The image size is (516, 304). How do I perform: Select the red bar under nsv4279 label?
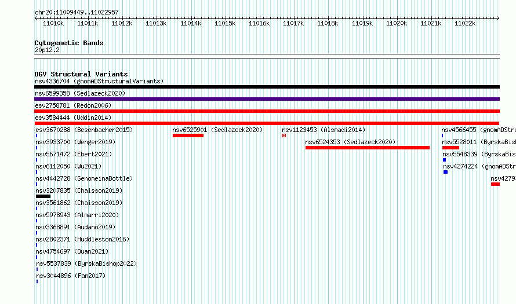point(495,184)
